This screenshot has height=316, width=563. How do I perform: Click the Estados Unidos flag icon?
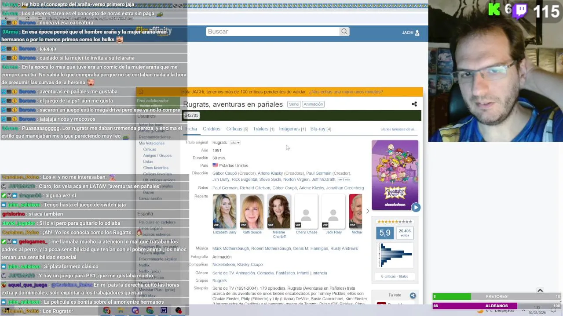pyautogui.click(x=215, y=165)
